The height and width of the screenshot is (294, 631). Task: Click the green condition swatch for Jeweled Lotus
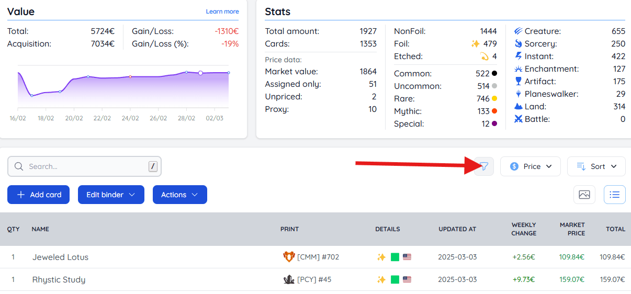395,257
